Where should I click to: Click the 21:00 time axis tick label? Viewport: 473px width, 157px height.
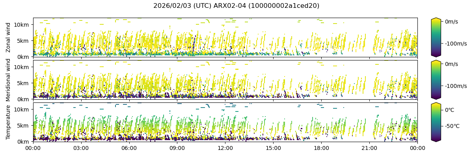point(369,148)
